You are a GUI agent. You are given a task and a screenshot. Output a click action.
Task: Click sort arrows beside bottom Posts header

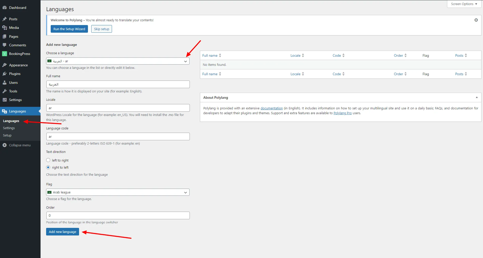pyautogui.click(x=466, y=74)
